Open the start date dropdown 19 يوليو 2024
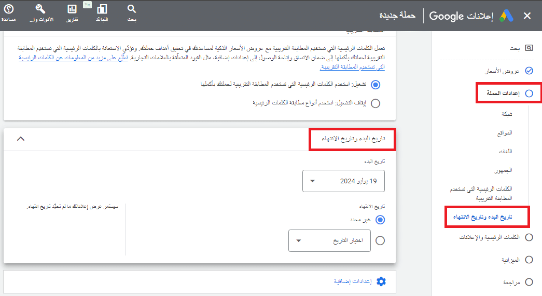Image resolution: width=542 pixels, height=296 pixels. click(x=343, y=181)
